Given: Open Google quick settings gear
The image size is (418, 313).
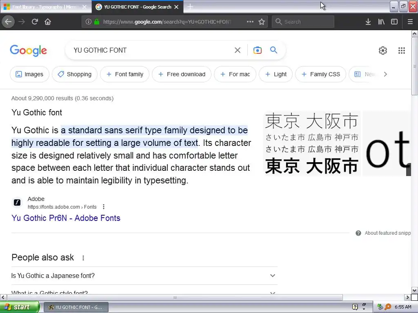Looking at the screenshot, I should point(383,50).
